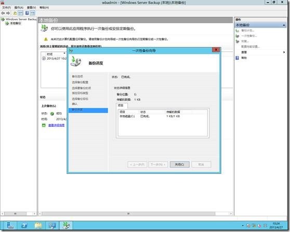Click the backup icon beside the intro text
Viewport: 290px width, 232px height.
click(44, 28)
